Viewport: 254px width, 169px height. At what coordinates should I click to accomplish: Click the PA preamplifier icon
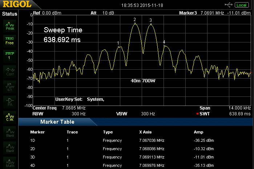click(x=10, y=101)
